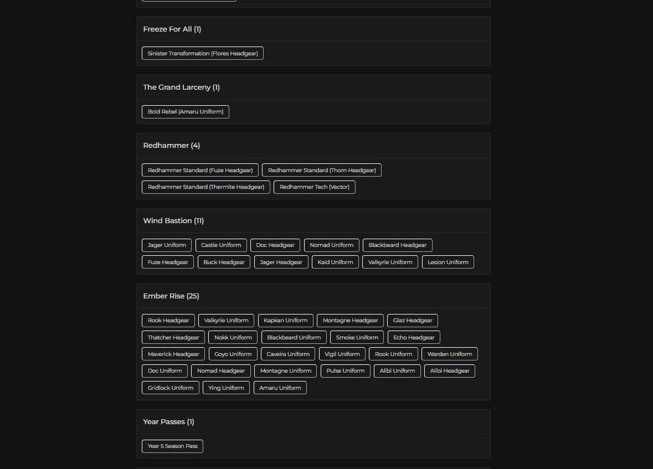Select the Lesion Uniform tag

[x=448, y=262]
